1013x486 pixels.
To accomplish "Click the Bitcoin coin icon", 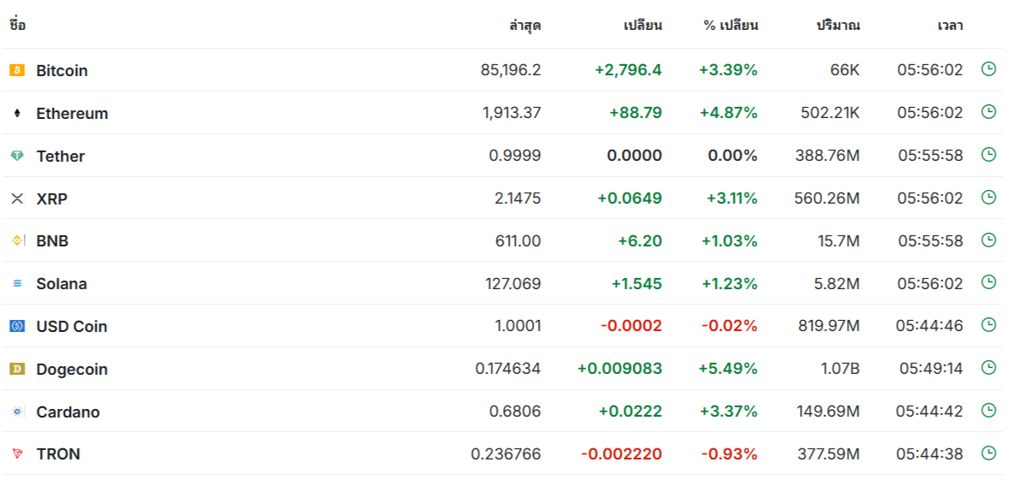I will 17,70.
